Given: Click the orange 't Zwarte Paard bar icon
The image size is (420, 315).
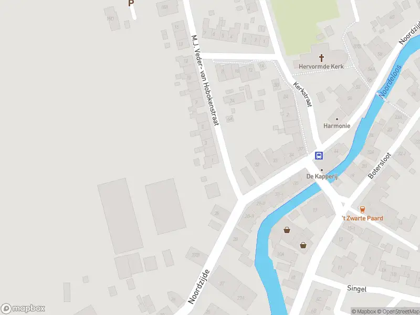Looking at the screenshot, I should (x=362, y=209).
